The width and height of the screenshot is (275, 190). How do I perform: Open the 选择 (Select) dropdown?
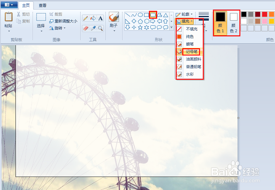[41, 31]
